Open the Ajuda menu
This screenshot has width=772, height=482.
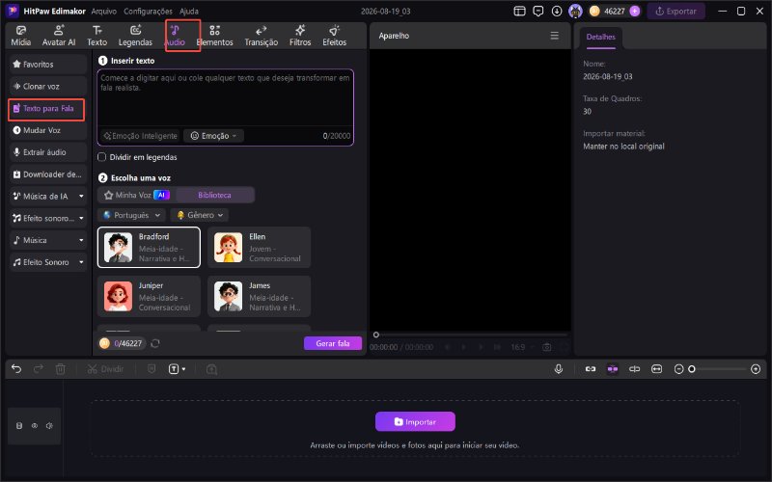tap(188, 11)
